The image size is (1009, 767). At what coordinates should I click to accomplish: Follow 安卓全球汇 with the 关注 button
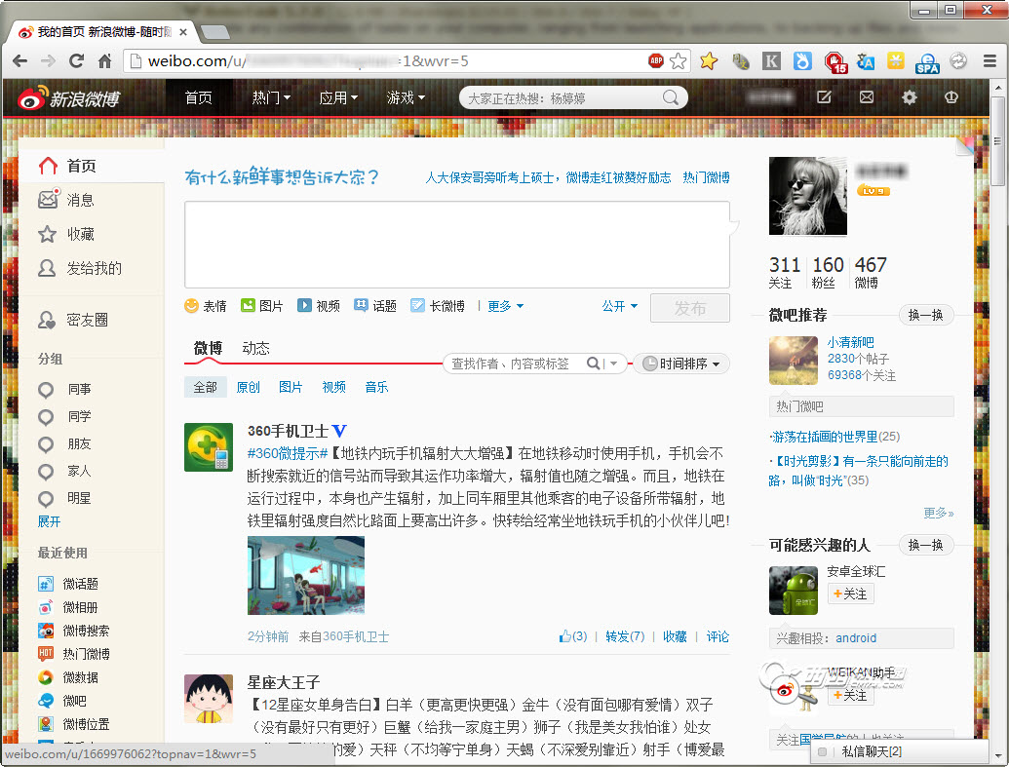click(850, 594)
